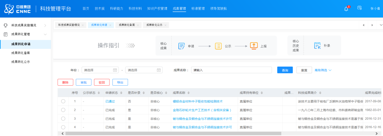Close the 成果转化备案 tab

pos(138,25)
